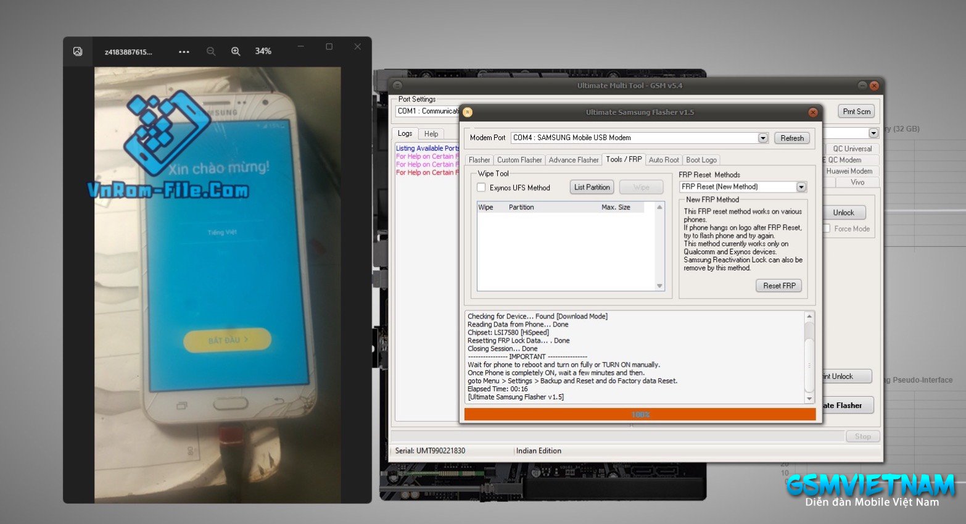Click the Stop button
Image resolution: width=966 pixels, height=524 pixels.
tap(862, 436)
